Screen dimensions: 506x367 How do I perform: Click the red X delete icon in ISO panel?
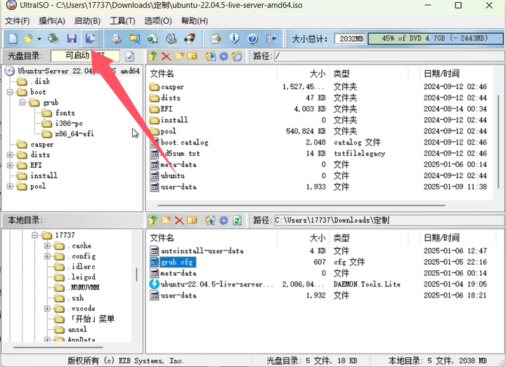pyautogui.click(x=166, y=56)
